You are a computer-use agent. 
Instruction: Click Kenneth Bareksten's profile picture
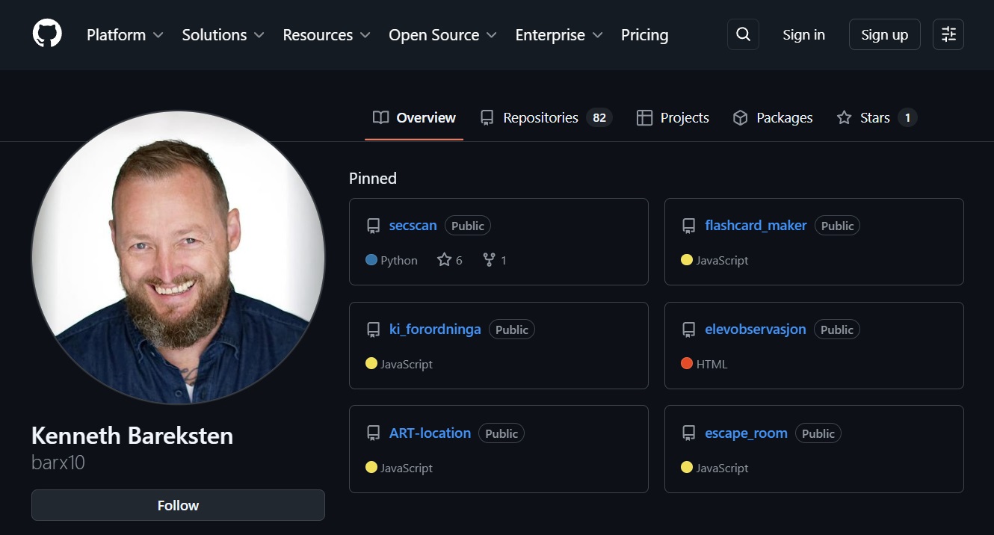178,258
